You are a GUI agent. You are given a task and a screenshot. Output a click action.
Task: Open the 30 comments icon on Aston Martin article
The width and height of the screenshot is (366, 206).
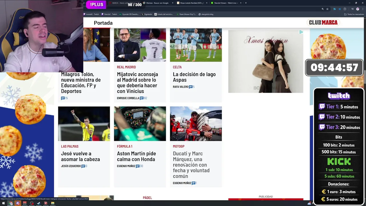tap(138, 166)
